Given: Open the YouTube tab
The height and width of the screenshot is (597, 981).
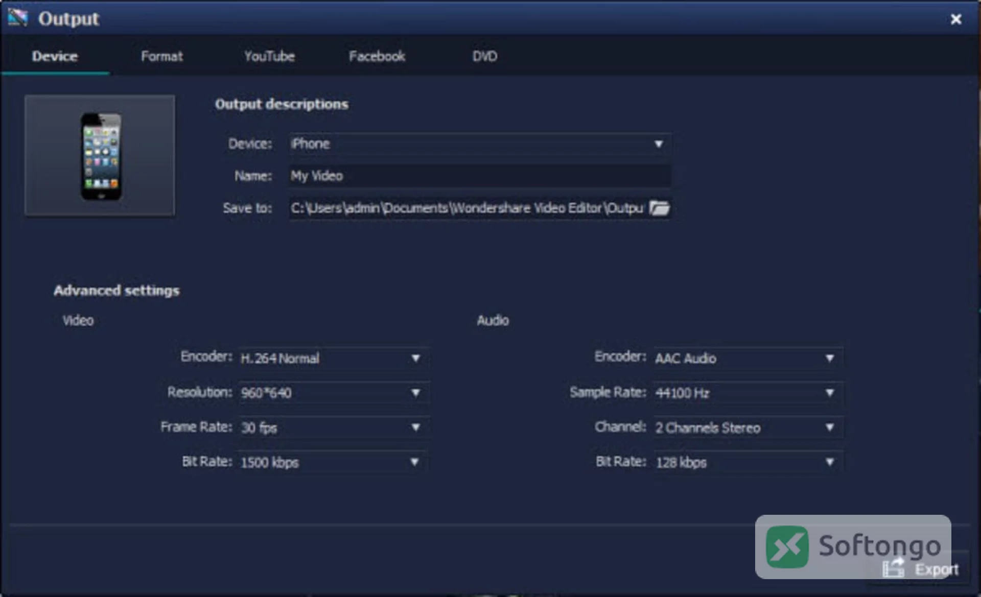Looking at the screenshot, I should [x=269, y=56].
